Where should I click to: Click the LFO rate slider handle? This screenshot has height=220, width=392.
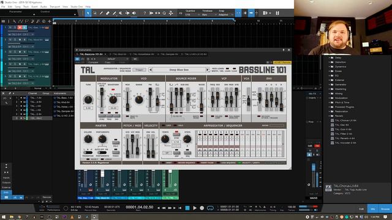(x=102, y=92)
